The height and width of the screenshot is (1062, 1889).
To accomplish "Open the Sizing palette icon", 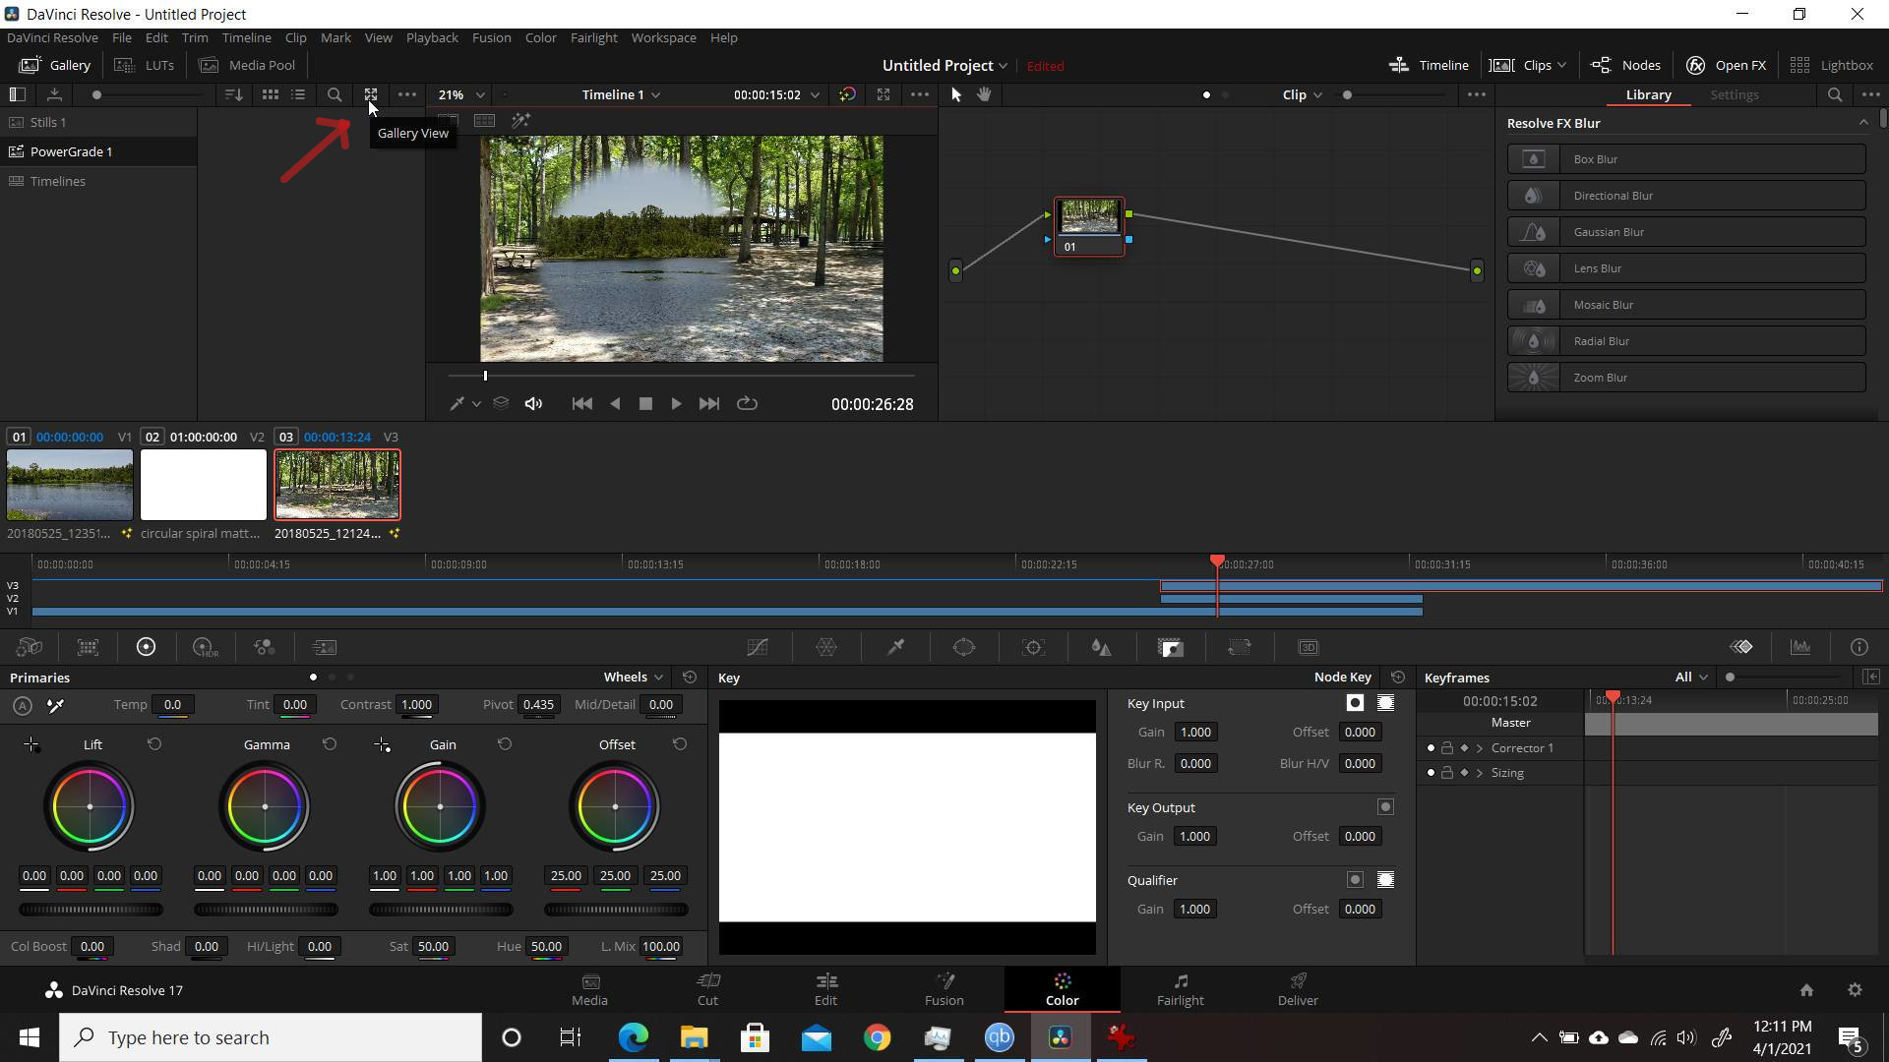I will 1240,647.
